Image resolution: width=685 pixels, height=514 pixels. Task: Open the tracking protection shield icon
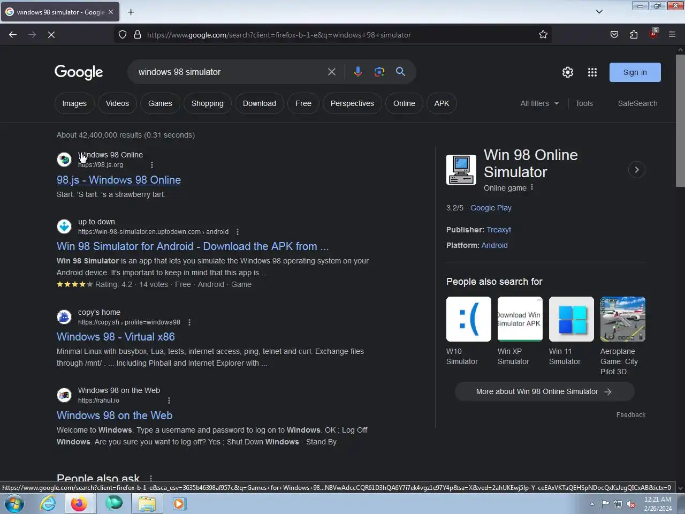click(123, 35)
